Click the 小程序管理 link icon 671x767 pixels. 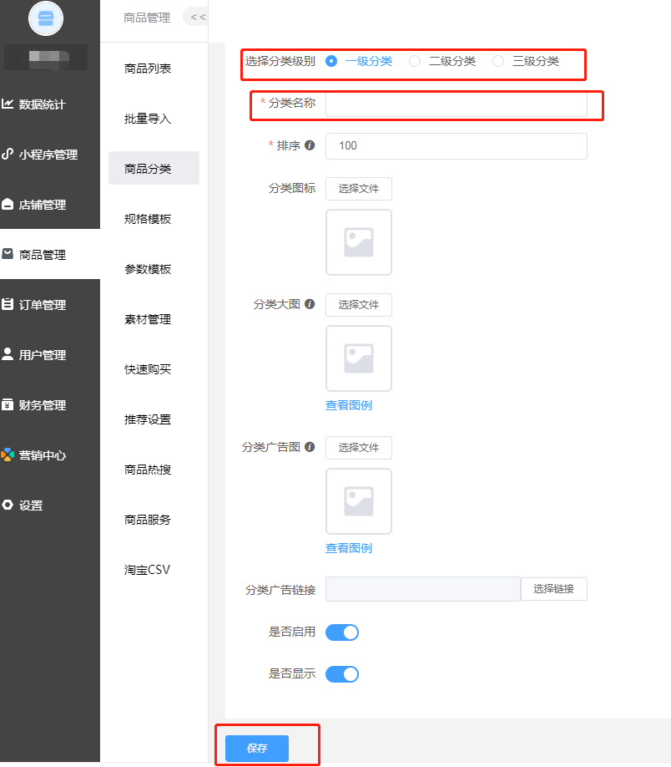[8, 154]
